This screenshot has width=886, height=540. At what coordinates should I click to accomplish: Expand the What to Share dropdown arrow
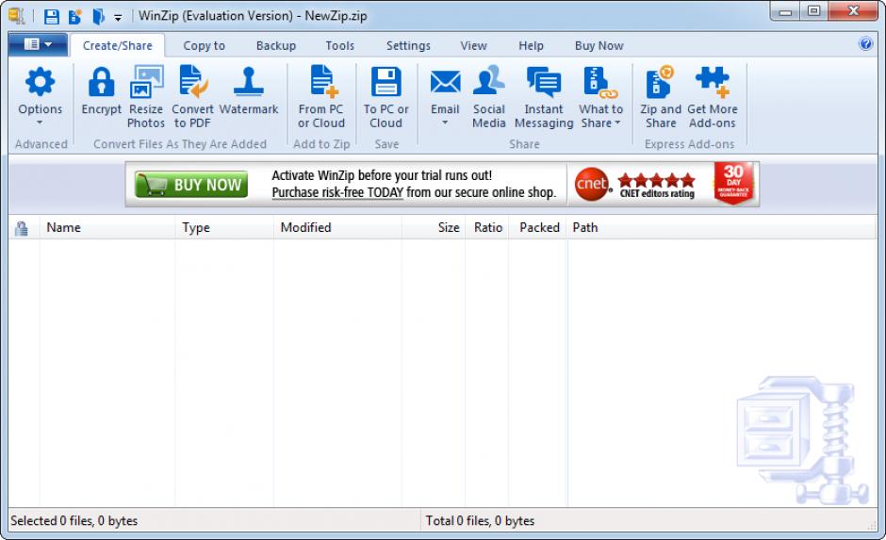tap(617, 123)
